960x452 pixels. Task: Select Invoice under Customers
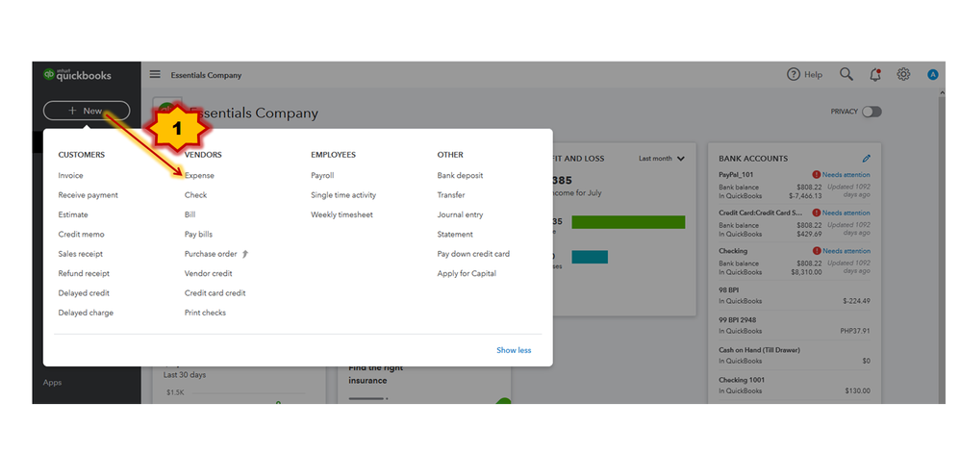click(70, 175)
